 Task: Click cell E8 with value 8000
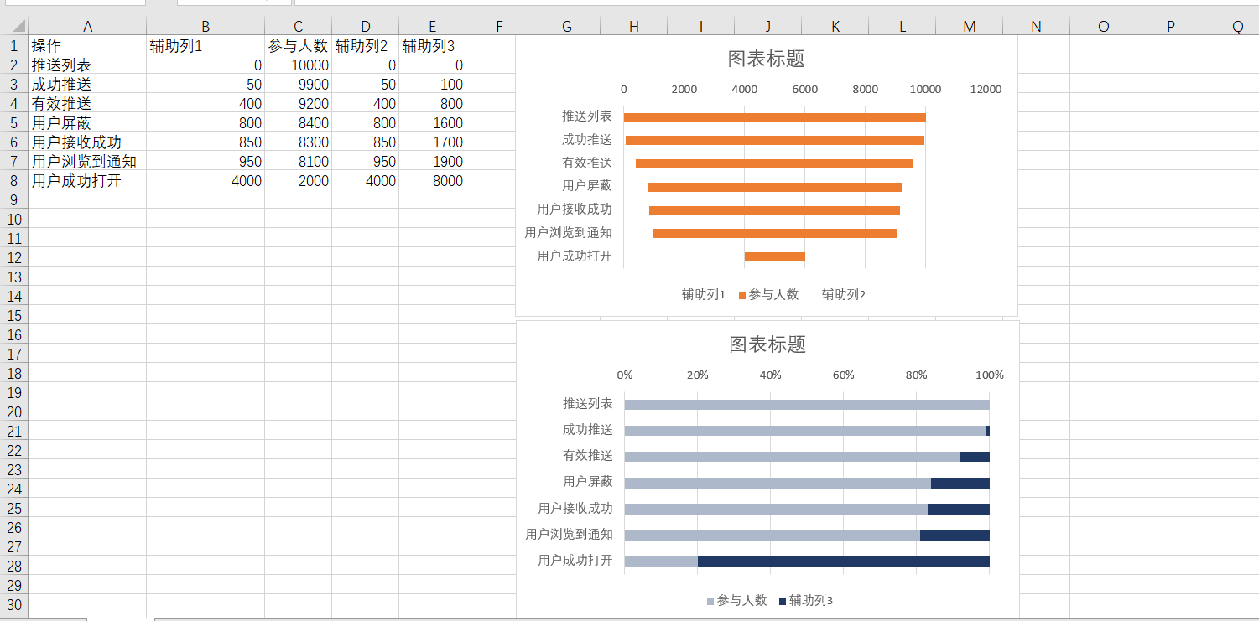pyautogui.click(x=432, y=180)
